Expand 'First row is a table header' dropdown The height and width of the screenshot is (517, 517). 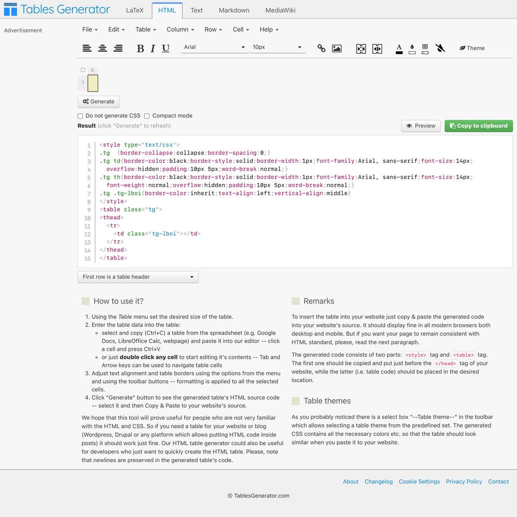point(138,277)
